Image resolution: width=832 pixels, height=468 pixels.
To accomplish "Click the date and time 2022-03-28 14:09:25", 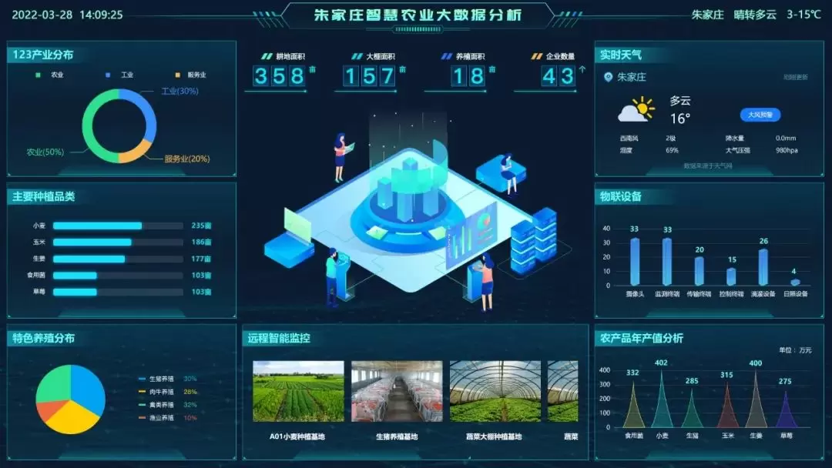I will [67, 15].
